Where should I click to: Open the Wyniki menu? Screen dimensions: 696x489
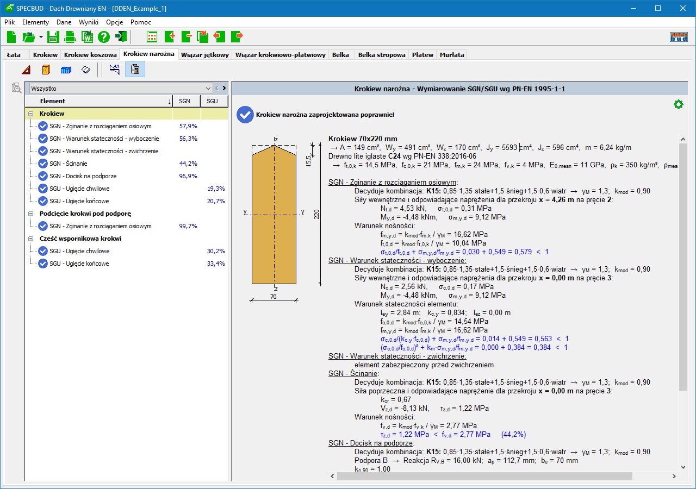coord(88,22)
